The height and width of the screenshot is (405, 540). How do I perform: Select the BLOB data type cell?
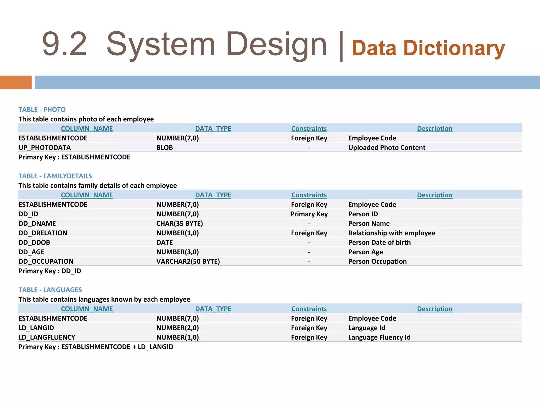point(165,148)
